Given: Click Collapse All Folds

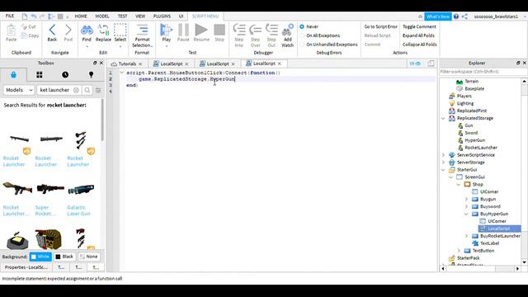Looking at the screenshot, I should 420,45.
